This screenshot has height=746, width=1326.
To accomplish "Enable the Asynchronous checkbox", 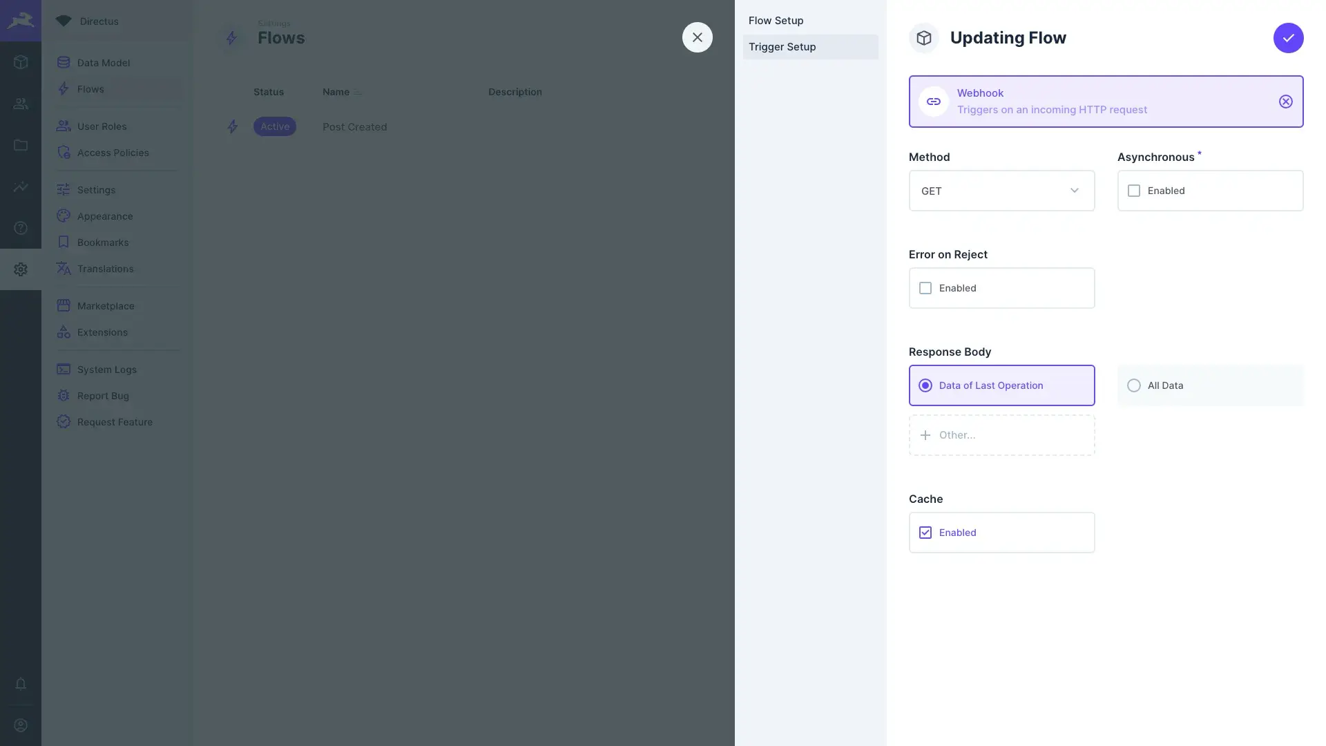I will (x=1134, y=191).
